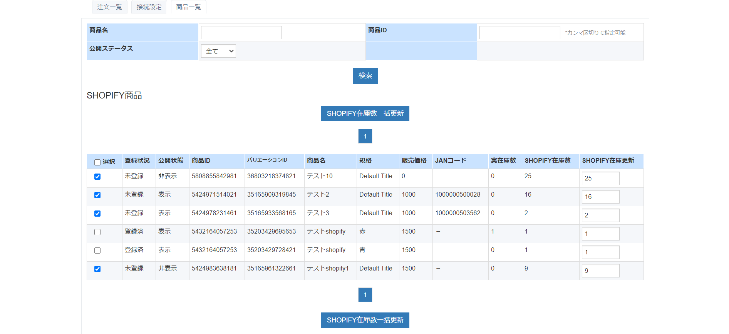
Task: Click the product name テストshopify1
Action: (328, 268)
